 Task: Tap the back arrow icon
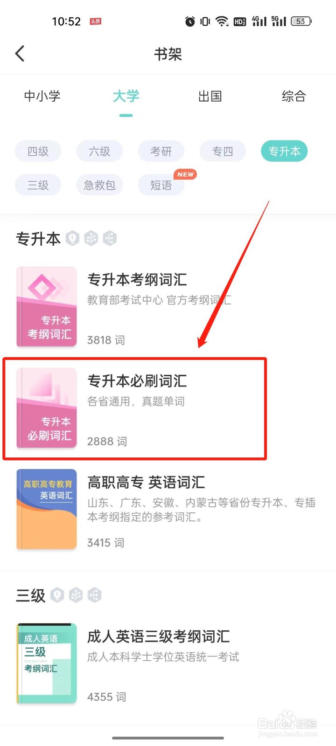pyautogui.click(x=20, y=54)
